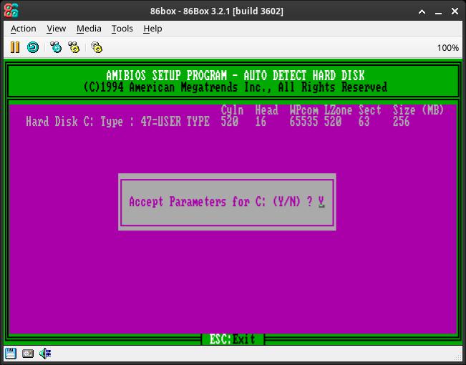Click the 256 size value
The width and height of the screenshot is (466, 365).
(401, 121)
